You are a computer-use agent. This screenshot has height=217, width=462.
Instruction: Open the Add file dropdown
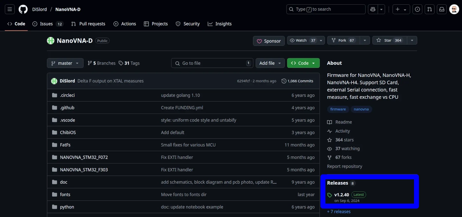[x=270, y=63]
